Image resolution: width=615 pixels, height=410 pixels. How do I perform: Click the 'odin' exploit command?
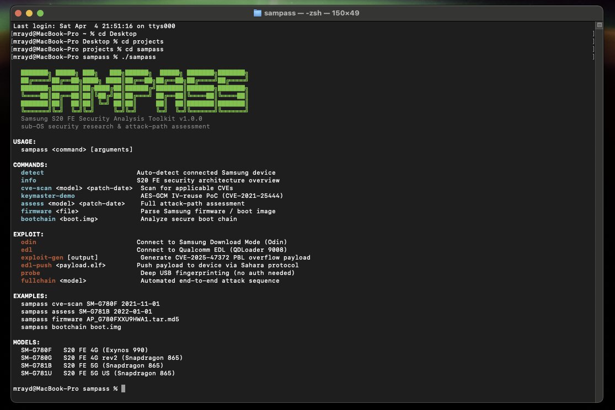pos(29,242)
